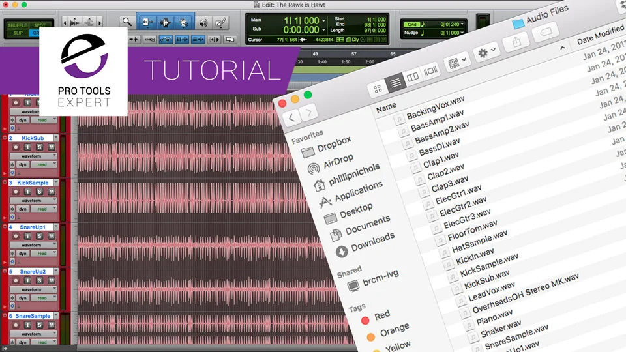Select the Selector tool
This screenshot has height=352, width=626.
pos(165,22)
